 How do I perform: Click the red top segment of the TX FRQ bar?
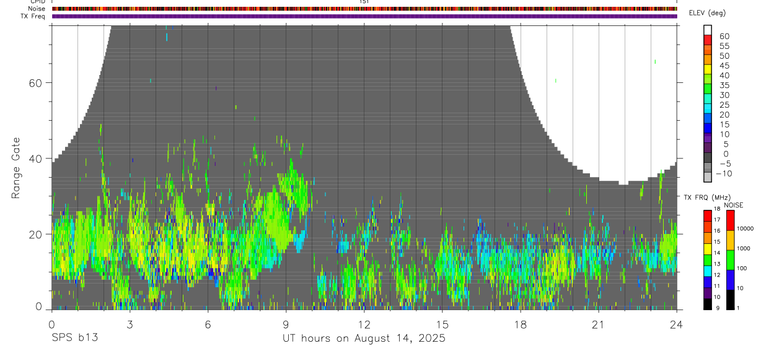click(x=707, y=215)
